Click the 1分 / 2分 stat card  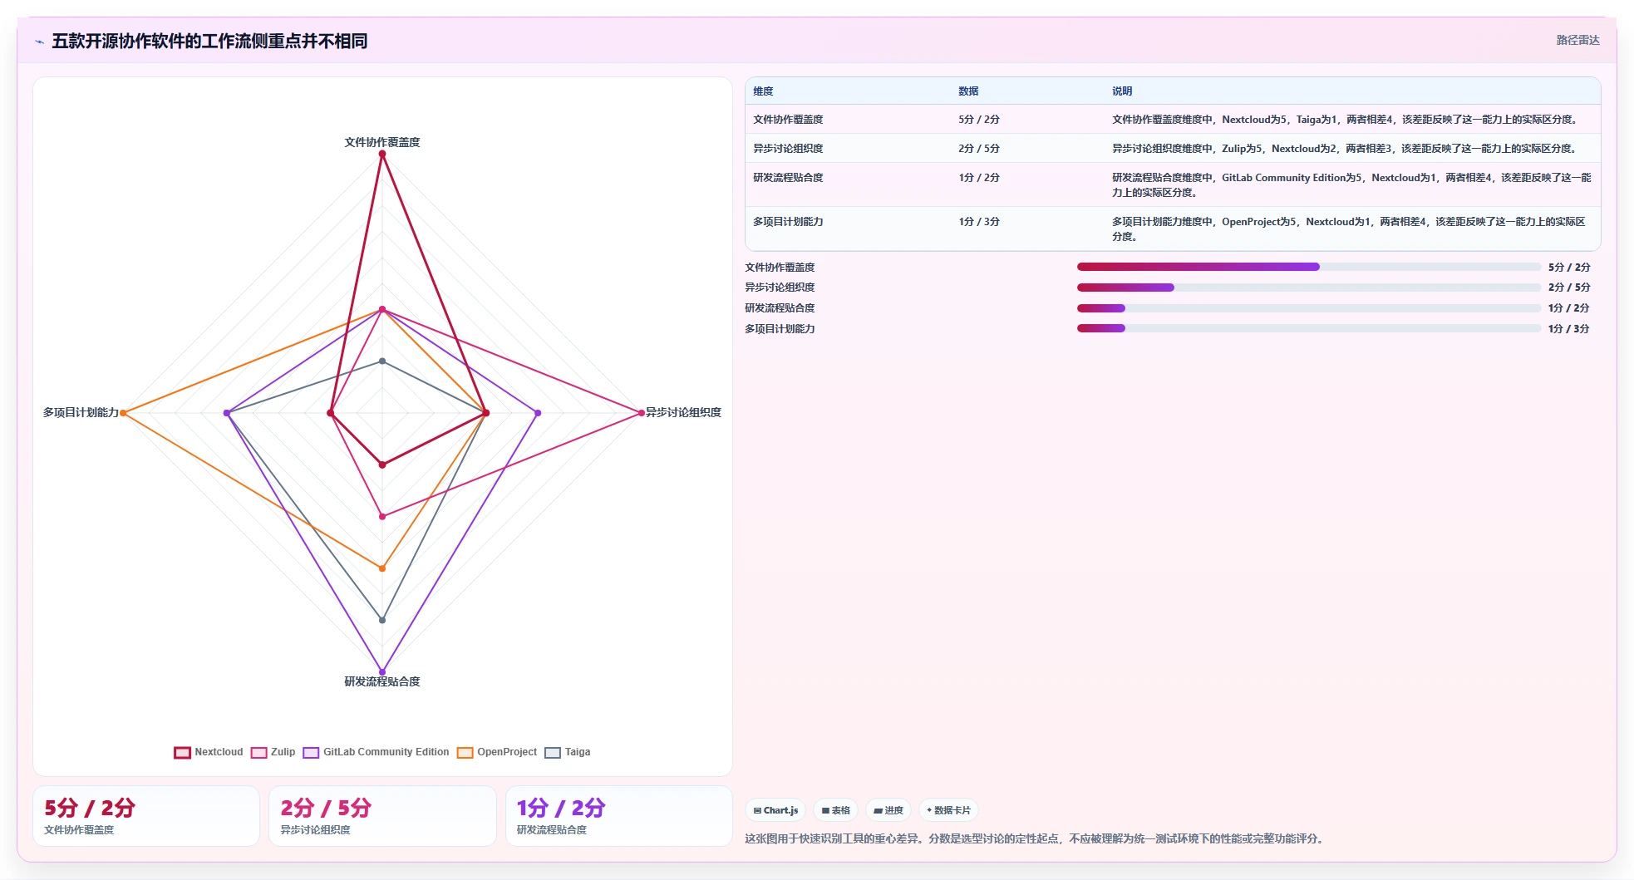tap(619, 816)
